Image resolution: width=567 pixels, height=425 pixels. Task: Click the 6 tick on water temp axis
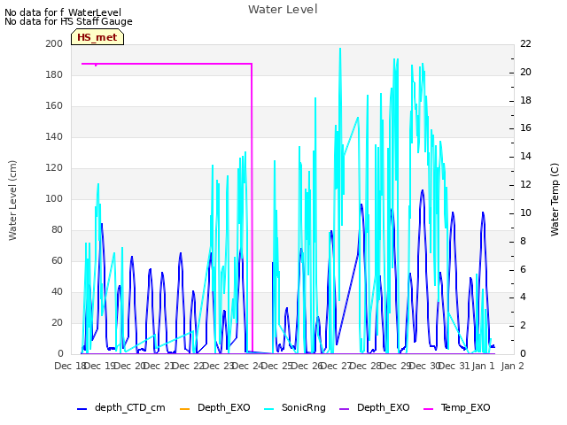[x=523, y=269]
